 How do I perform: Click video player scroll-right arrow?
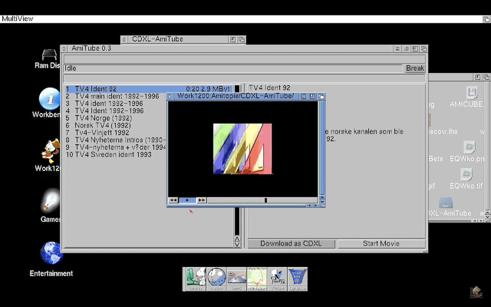(x=316, y=206)
